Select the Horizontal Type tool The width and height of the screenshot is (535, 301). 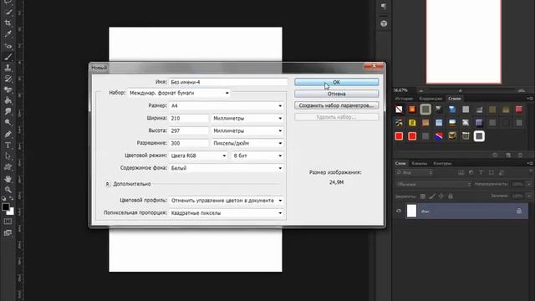click(8, 145)
